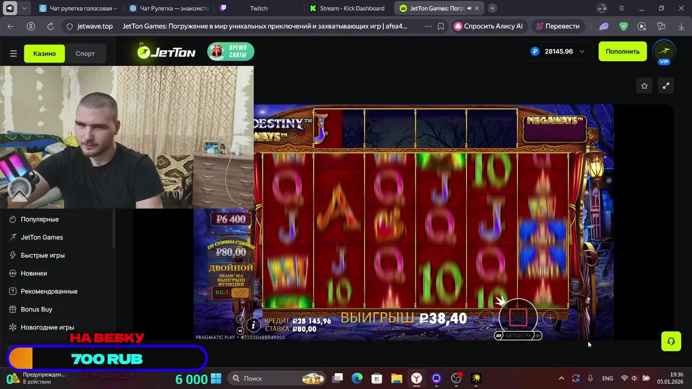This screenshot has height=389, width=692.
Task: Open Yandex home Я button
Action: click(31, 26)
